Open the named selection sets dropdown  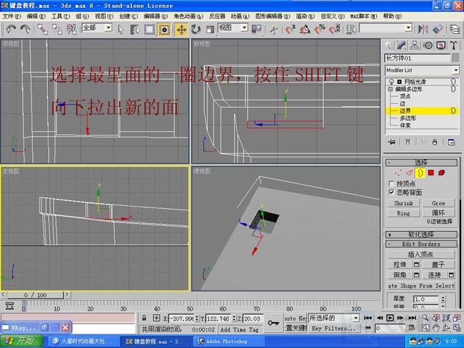(409, 28)
